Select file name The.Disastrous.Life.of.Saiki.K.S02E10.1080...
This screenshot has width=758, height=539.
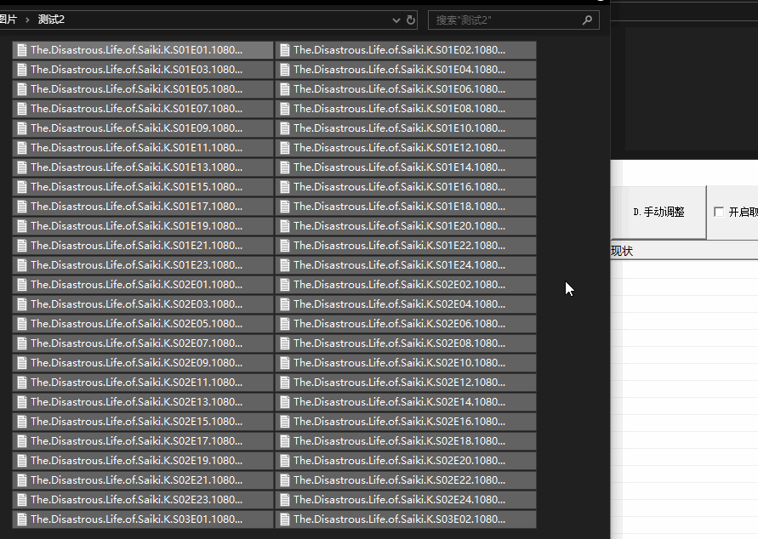pyautogui.click(x=399, y=363)
